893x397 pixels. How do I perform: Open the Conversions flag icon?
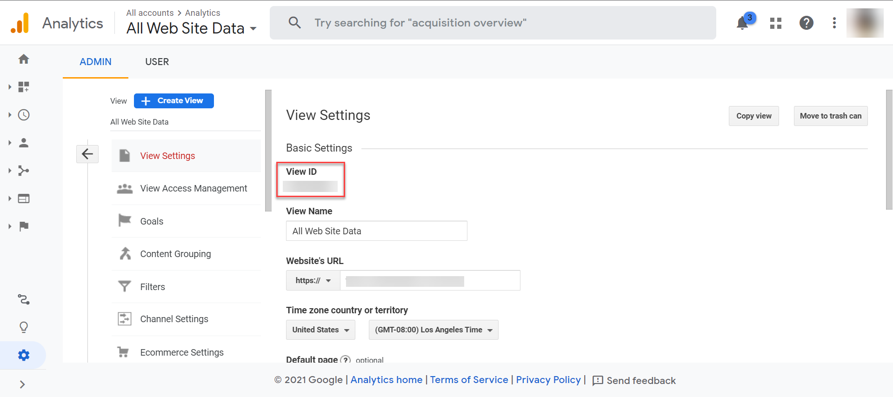coord(24,226)
